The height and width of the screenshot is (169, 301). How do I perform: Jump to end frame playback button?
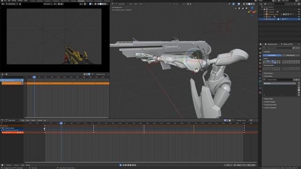135,165
